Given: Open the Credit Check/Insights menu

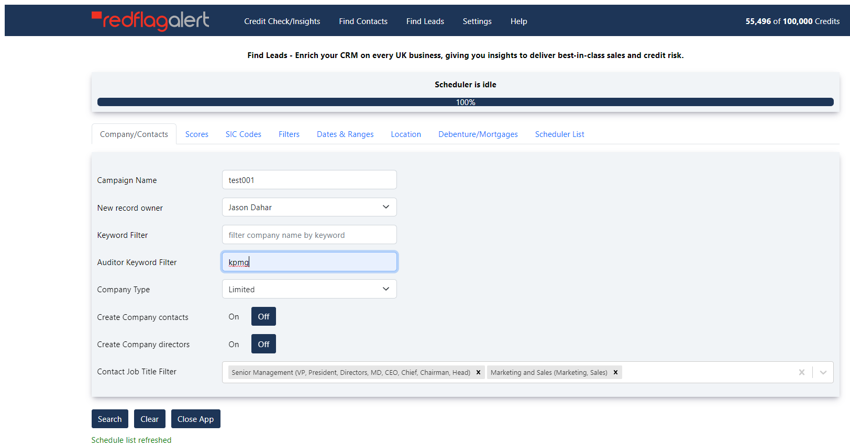Looking at the screenshot, I should coord(282,21).
